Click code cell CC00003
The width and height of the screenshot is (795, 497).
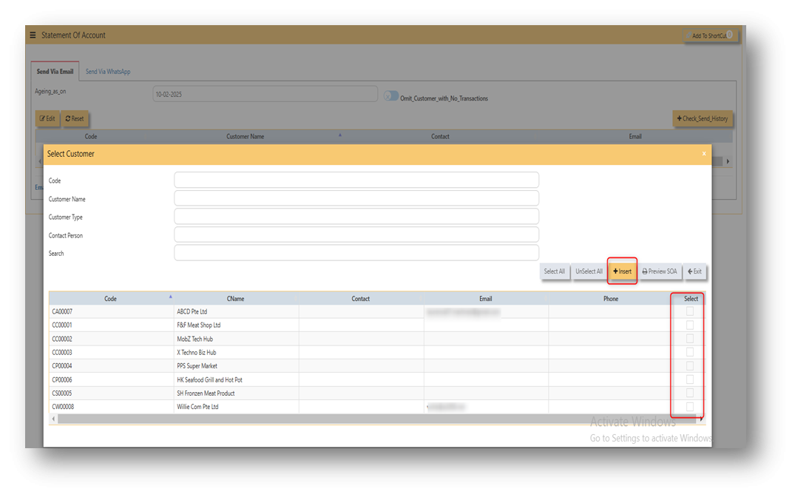(112, 353)
